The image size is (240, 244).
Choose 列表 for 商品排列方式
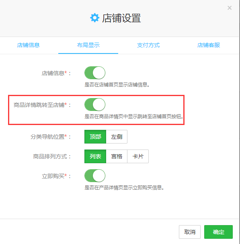(x=95, y=156)
